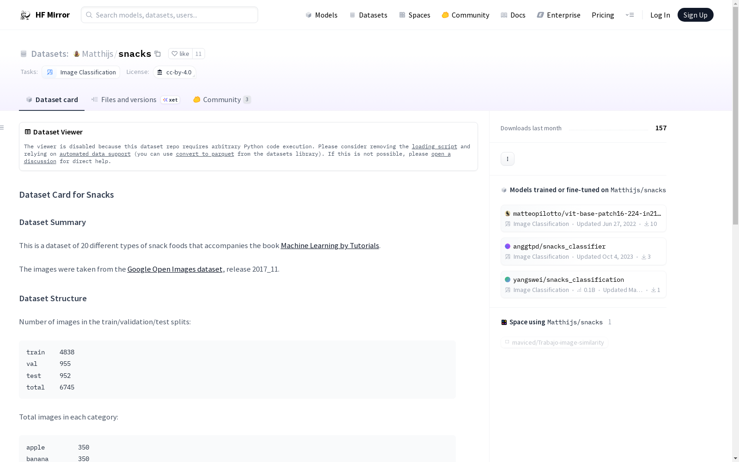The width and height of the screenshot is (739, 462).
Task: Click the Dataset Viewer table icon
Action: (x=28, y=132)
